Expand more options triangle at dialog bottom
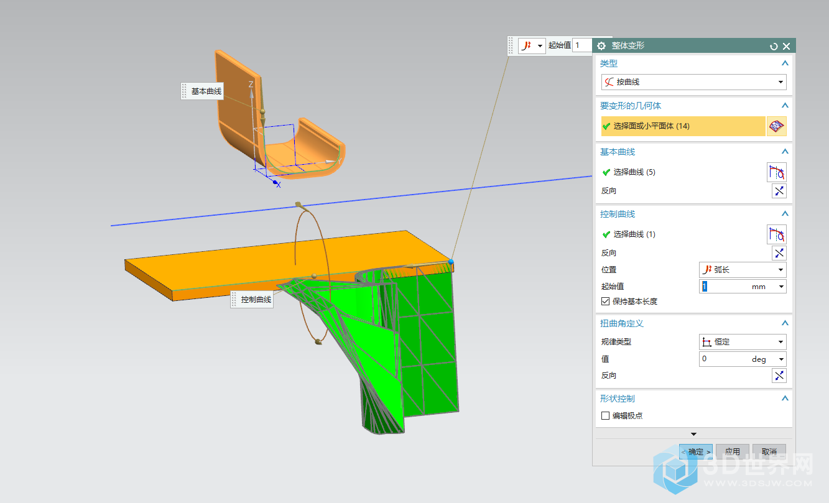This screenshot has height=503, width=829. pyautogui.click(x=694, y=434)
